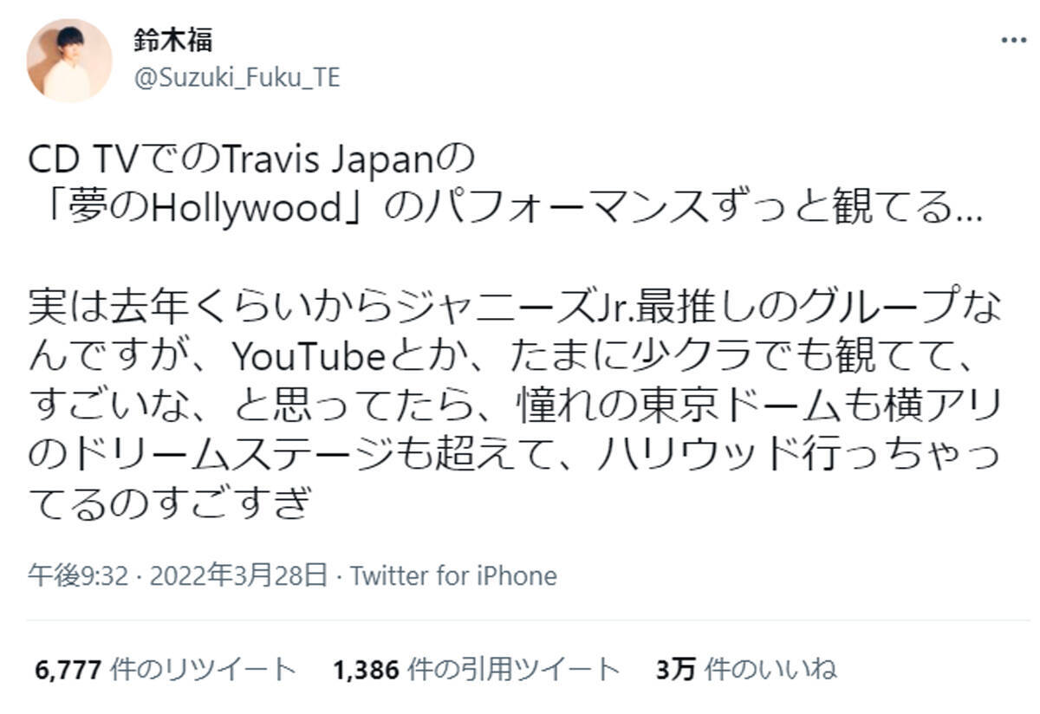Click the profile avatar photo
1040x714 pixels.
tap(69, 60)
